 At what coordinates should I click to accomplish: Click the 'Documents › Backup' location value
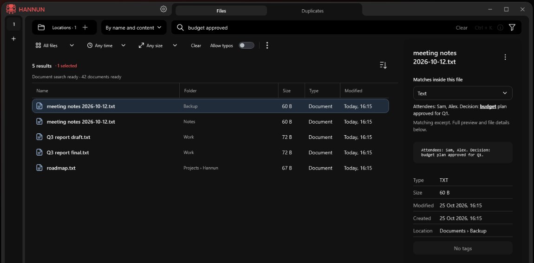point(463,231)
